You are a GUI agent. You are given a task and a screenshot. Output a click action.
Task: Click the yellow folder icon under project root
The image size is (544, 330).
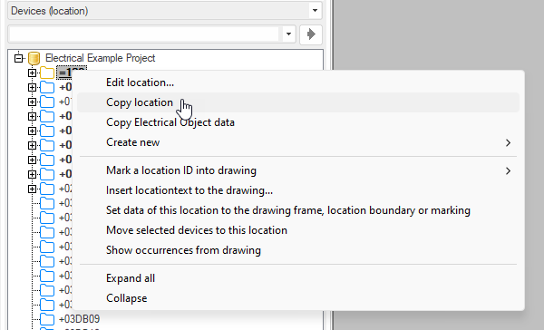pyautogui.click(x=47, y=73)
